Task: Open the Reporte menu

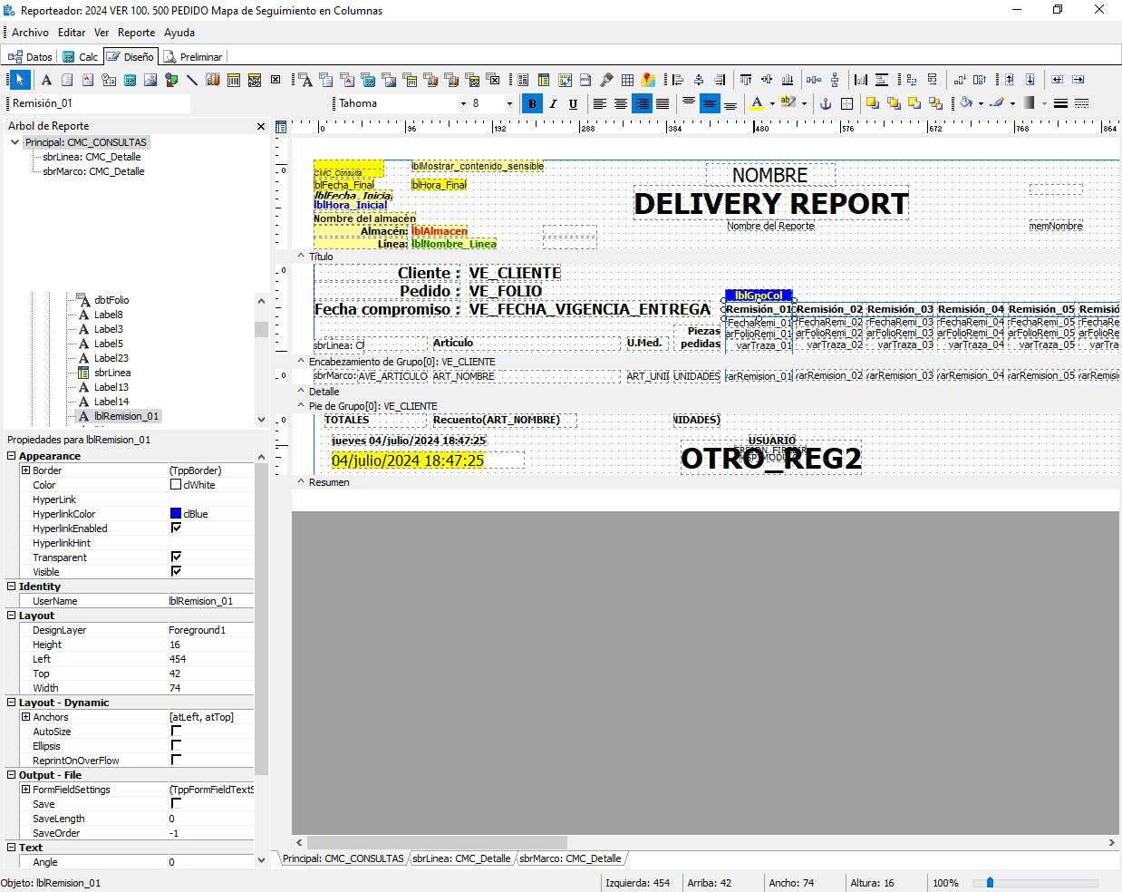Action: click(x=136, y=33)
